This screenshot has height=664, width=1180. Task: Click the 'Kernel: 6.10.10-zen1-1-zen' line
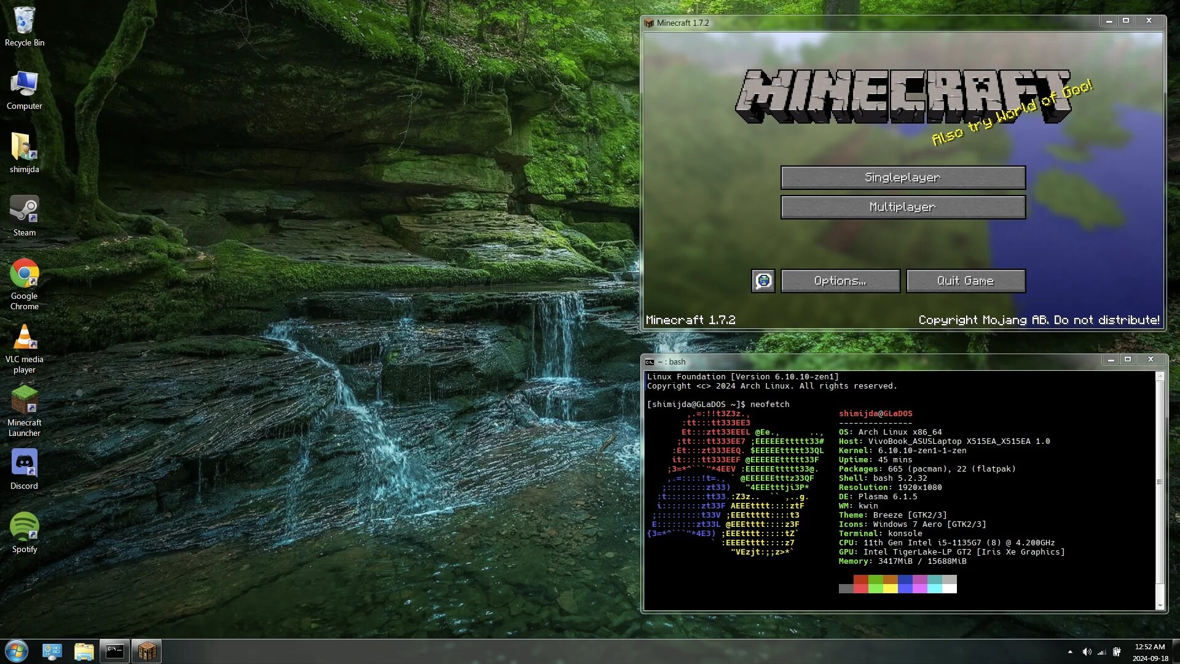(x=902, y=451)
